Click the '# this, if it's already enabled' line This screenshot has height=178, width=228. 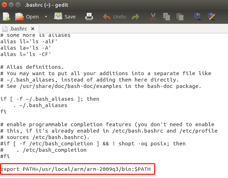pos(109,131)
